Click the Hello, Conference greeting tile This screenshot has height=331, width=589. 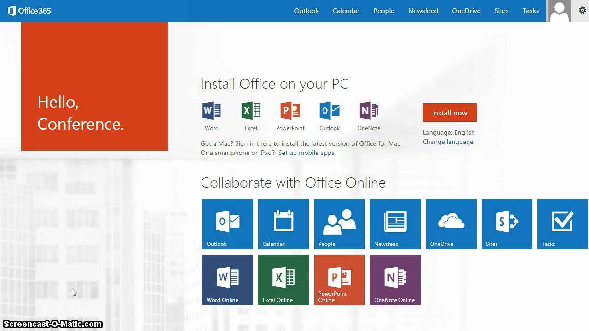pos(95,86)
